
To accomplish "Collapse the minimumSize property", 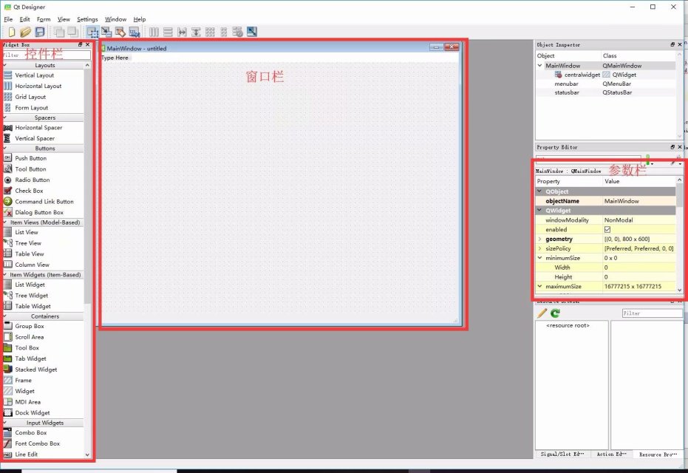I will [x=539, y=258].
